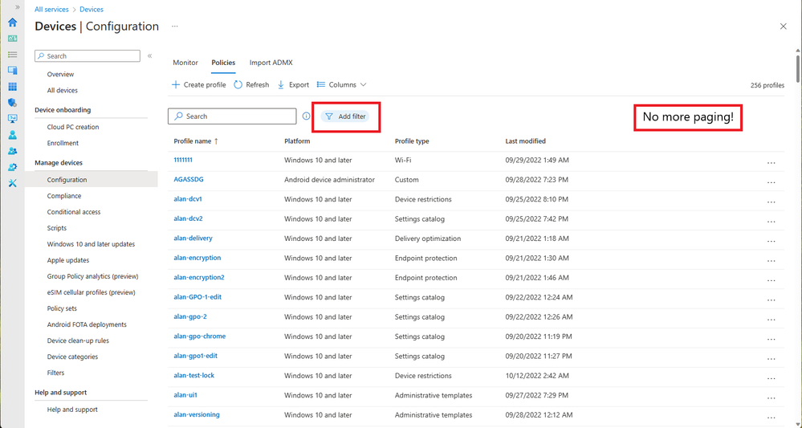Image resolution: width=802 pixels, height=428 pixels.
Task: Export the policies list
Action: [x=293, y=85]
